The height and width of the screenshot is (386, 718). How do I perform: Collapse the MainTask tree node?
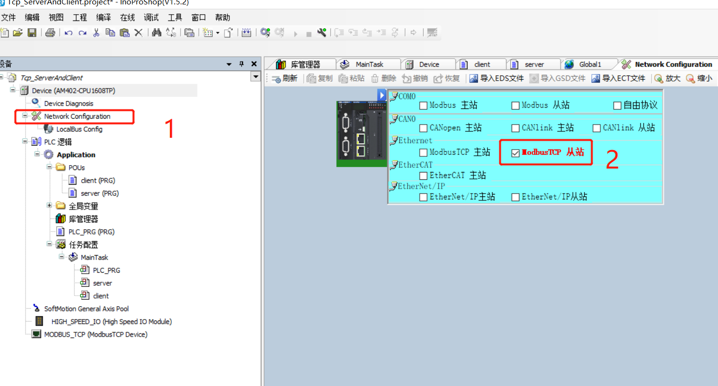[x=61, y=257]
